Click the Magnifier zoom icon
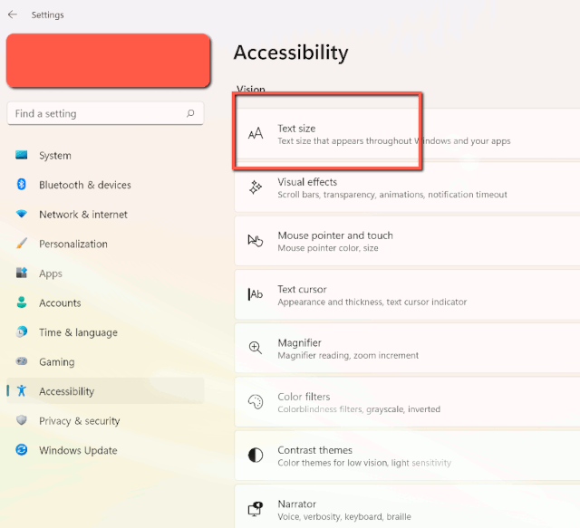The height and width of the screenshot is (528, 580). coord(256,348)
